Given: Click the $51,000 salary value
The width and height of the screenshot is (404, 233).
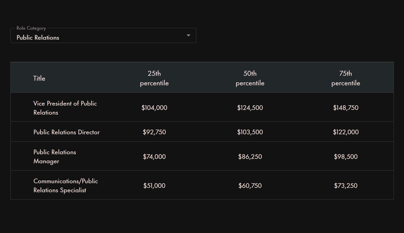Looking at the screenshot, I should pyautogui.click(x=154, y=186).
